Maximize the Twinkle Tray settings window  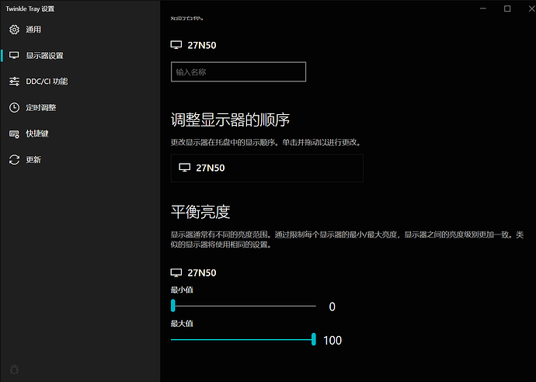[x=507, y=9]
